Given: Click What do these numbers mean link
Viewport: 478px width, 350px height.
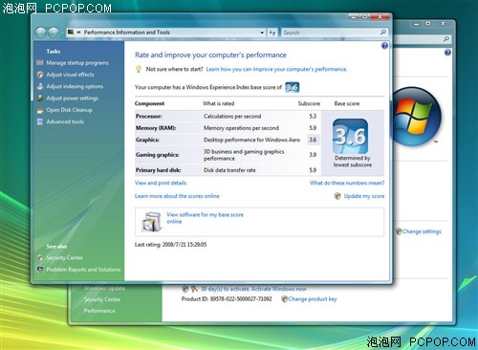Looking at the screenshot, I should click(347, 183).
